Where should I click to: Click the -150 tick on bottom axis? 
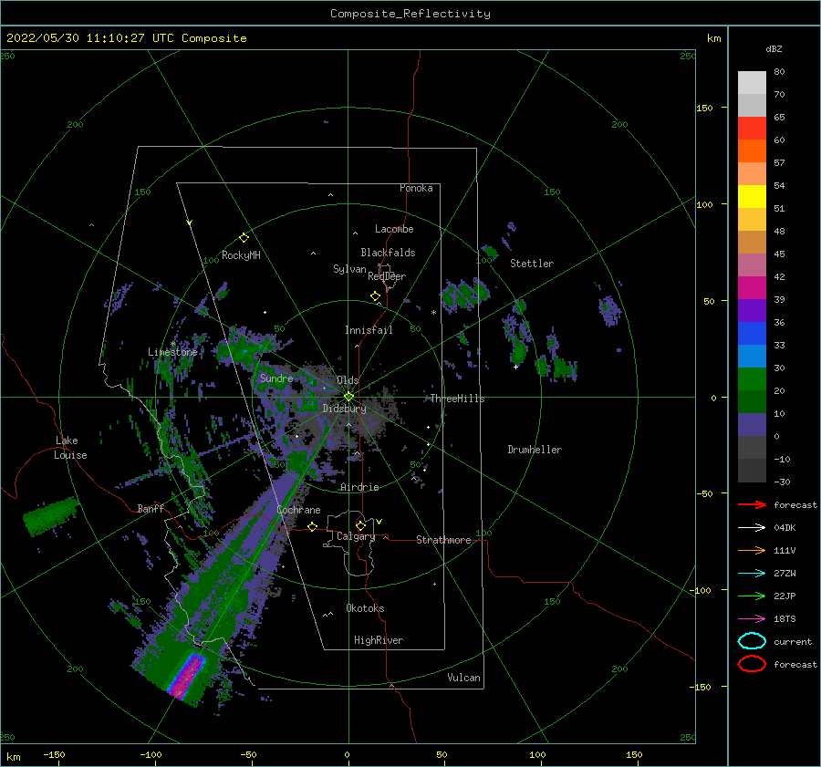coord(54,754)
